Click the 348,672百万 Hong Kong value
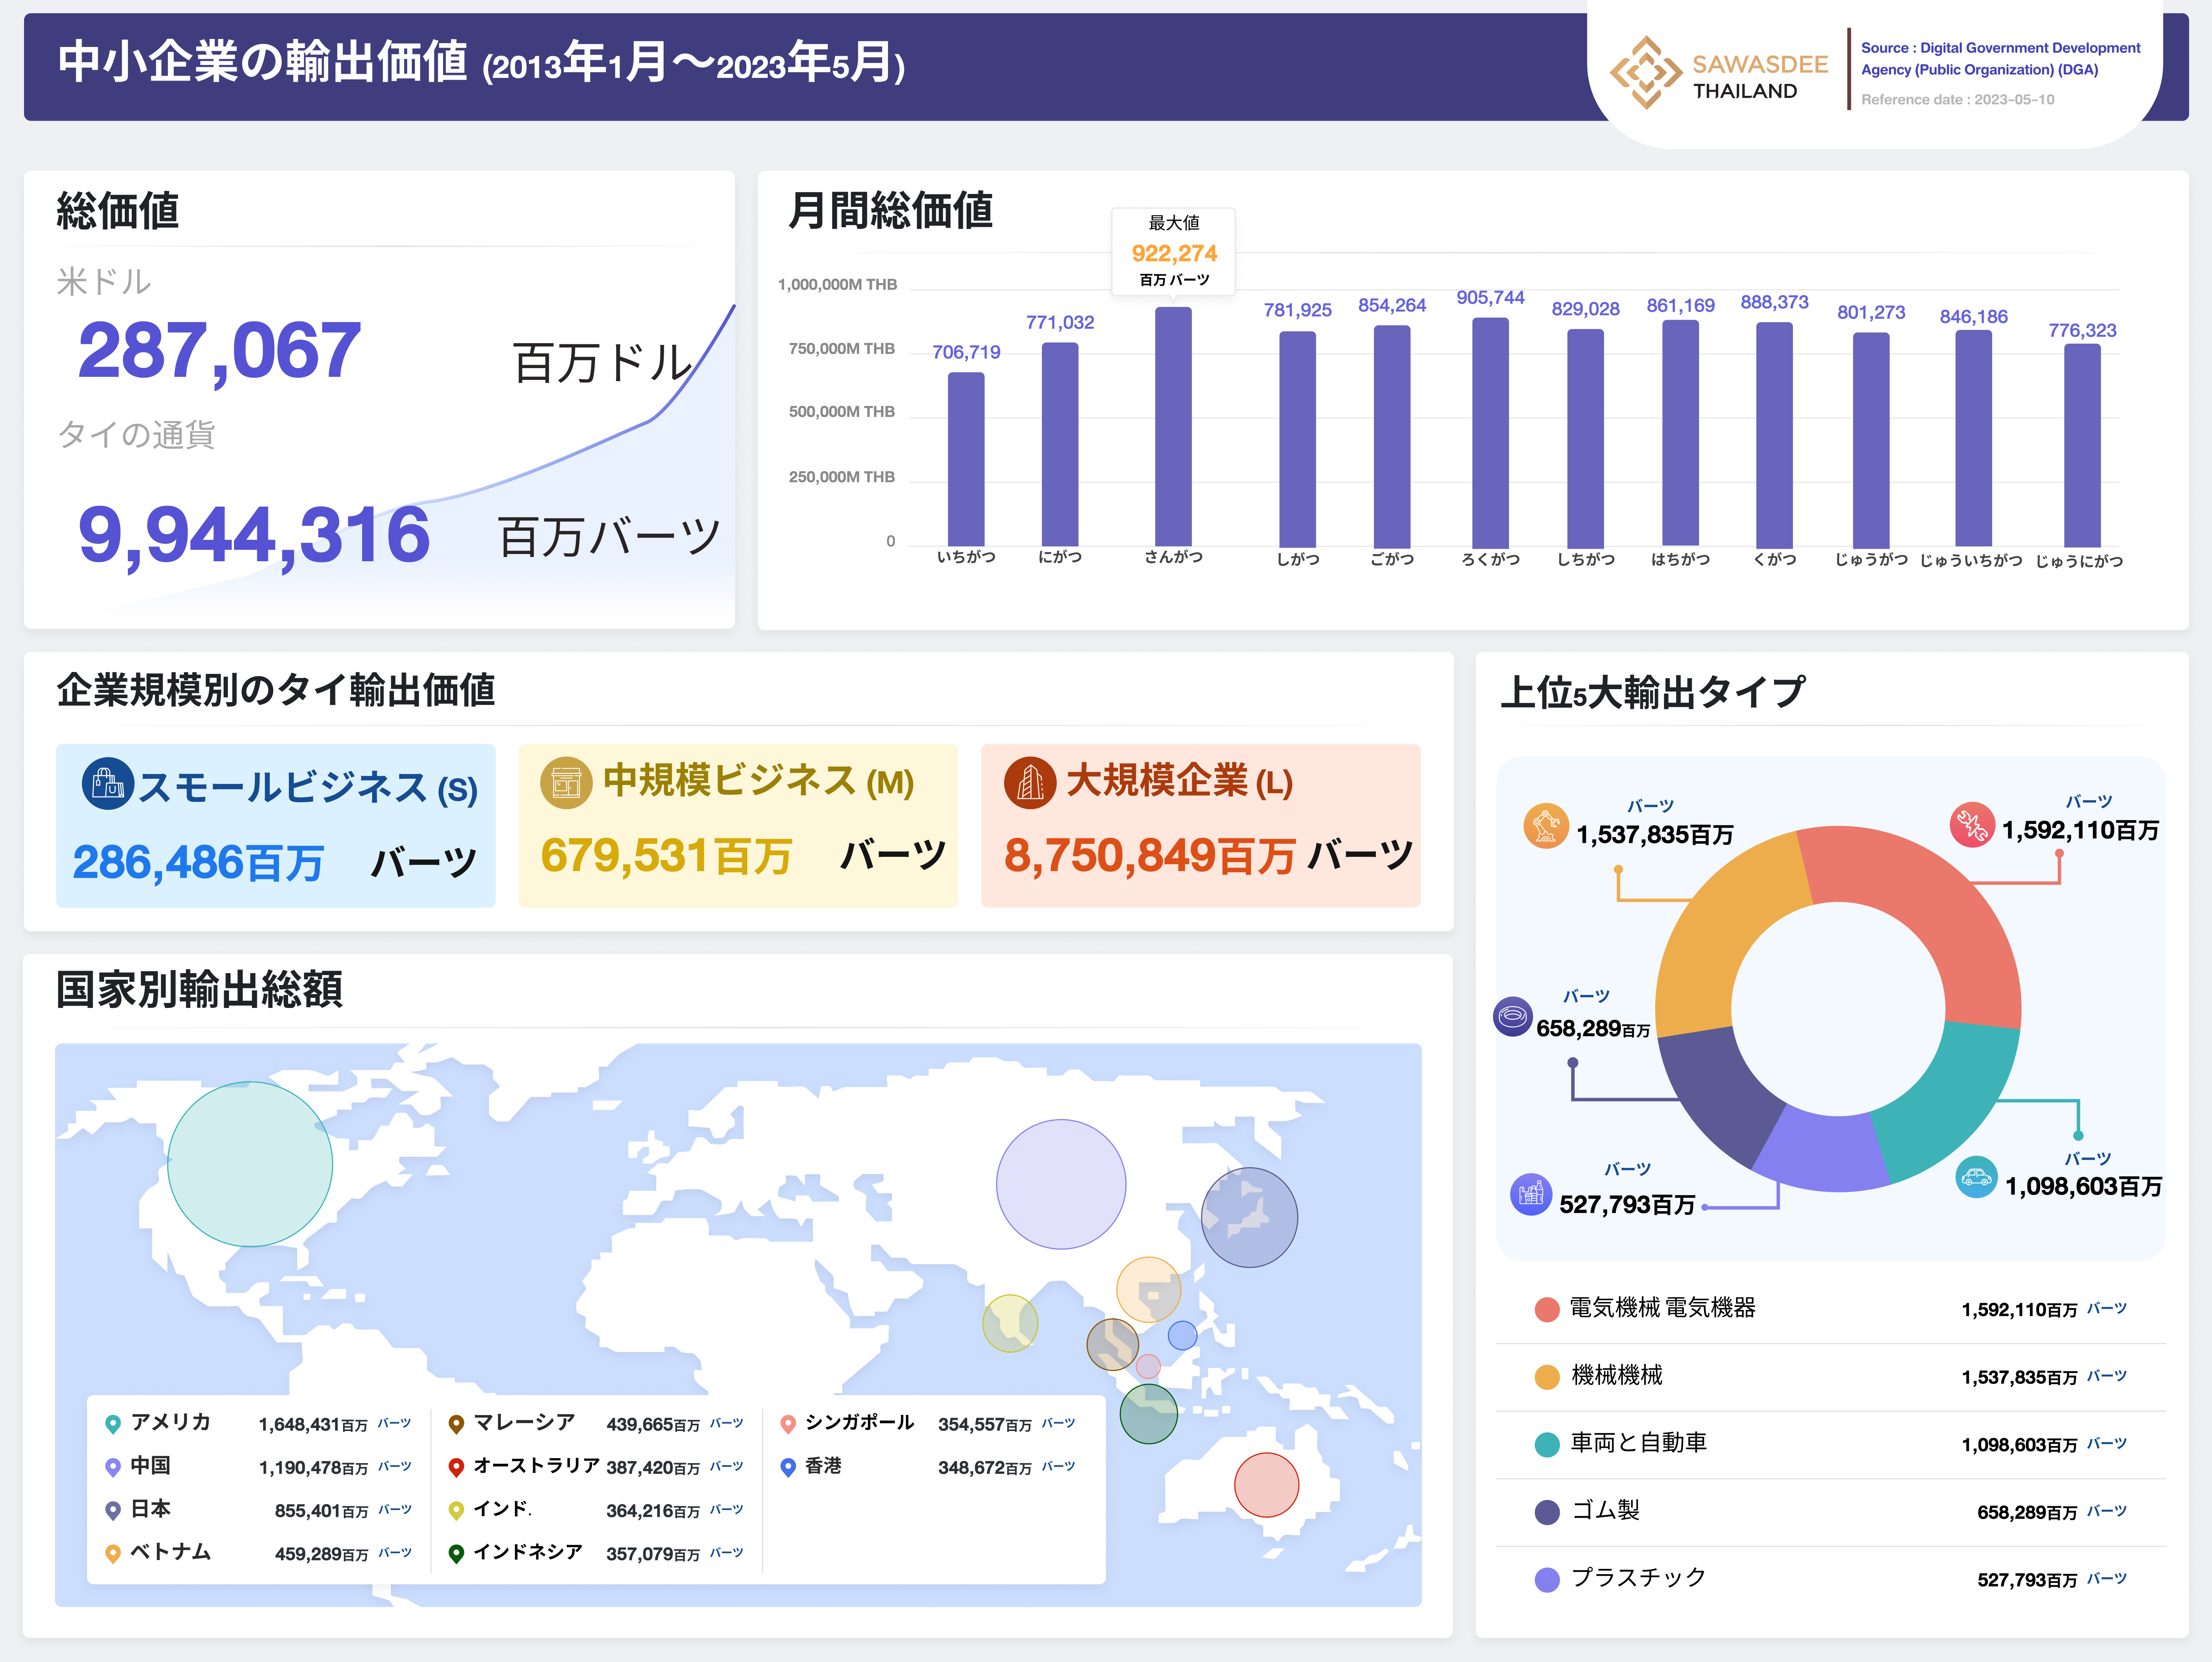Viewport: 2212px width, 1662px height. pos(985,1468)
